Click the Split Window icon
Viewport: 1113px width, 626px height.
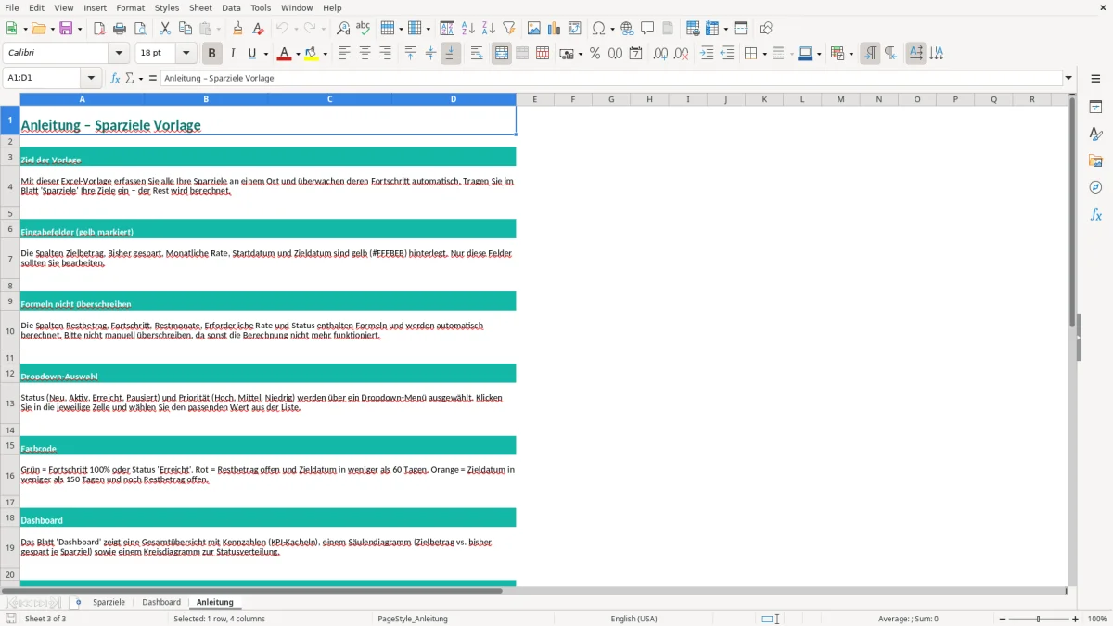pos(740,29)
